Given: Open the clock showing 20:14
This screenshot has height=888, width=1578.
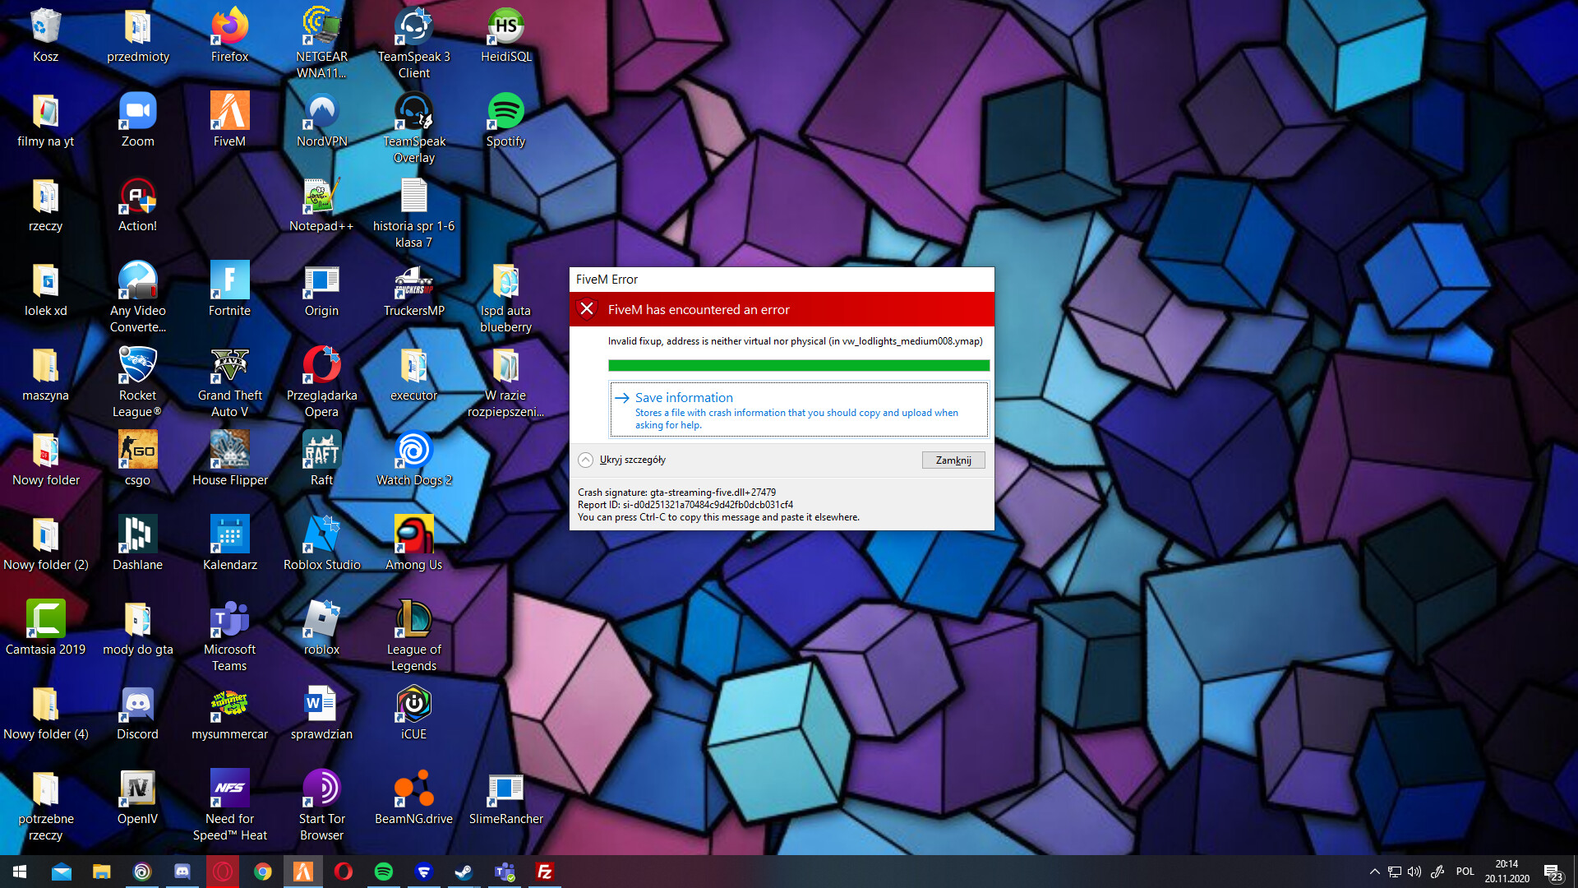Looking at the screenshot, I should pyautogui.click(x=1506, y=872).
